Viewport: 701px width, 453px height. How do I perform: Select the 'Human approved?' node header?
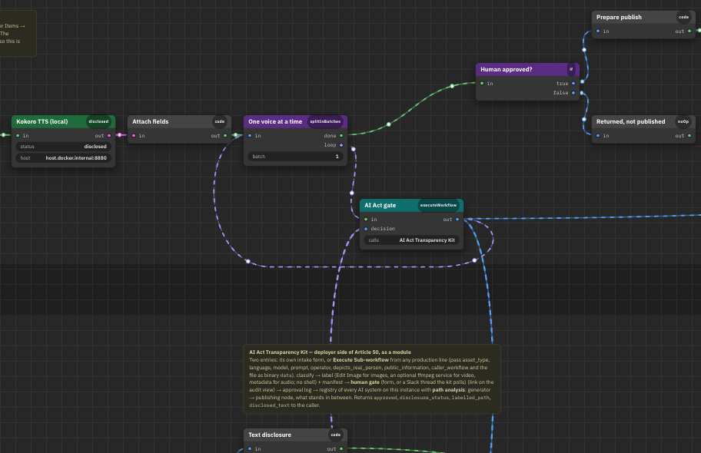[527, 69]
